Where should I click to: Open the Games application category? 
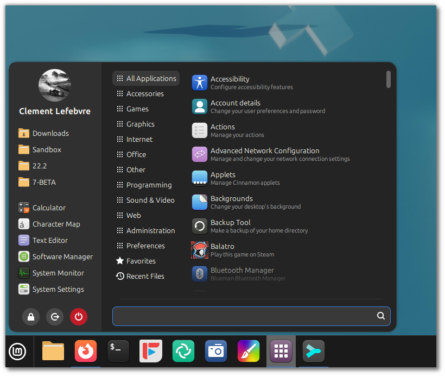(x=137, y=109)
